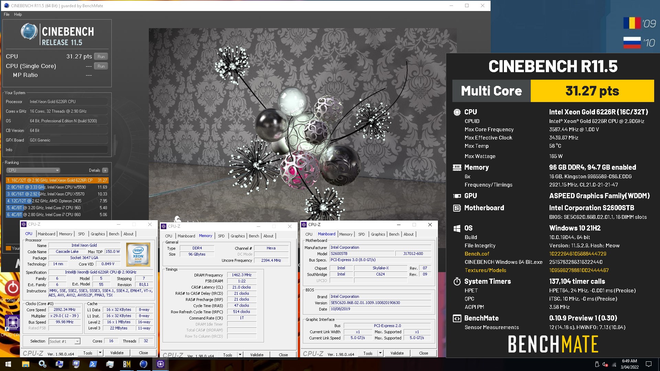Open the Settings gear icon on the taskbar
The height and width of the screenshot is (371, 660).
(x=42, y=364)
